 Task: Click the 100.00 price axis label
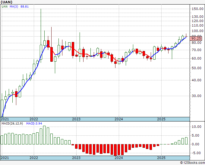pyautogui.click(x=197, y=31)
